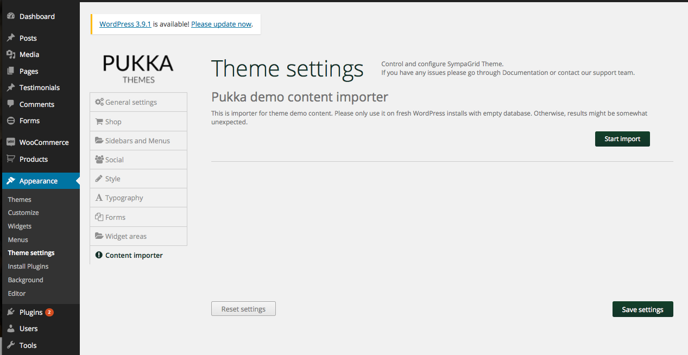Screen dimensions: 688x355
Task: Click the Forms tab copy icon
Action: (x=99, y=217)
